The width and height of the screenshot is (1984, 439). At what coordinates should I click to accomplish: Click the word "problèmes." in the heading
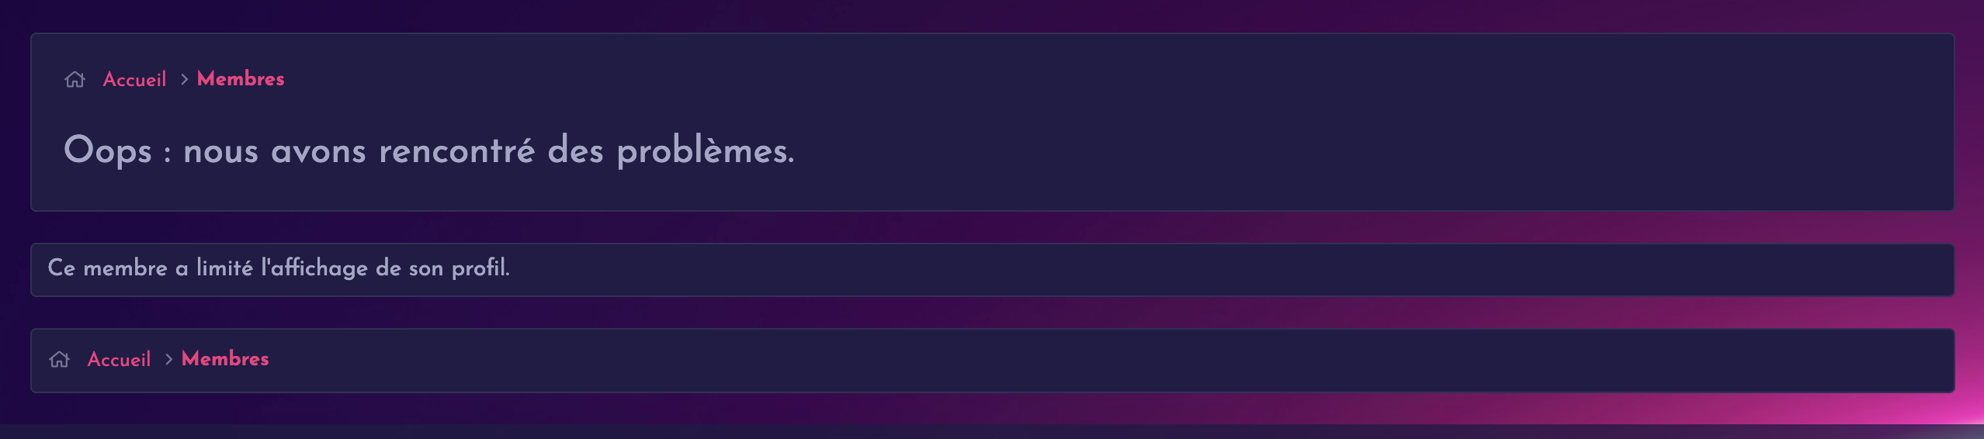pos(706,150)
